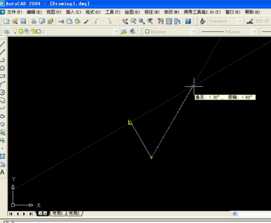This screenshot has width=271, height=223.
Task: Click Make Object's Layer Current icon
Action: click(124, 31)
